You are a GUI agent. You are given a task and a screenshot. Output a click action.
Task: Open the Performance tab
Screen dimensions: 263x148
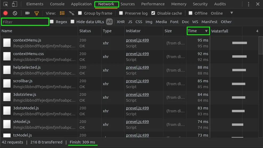[153, 4]
